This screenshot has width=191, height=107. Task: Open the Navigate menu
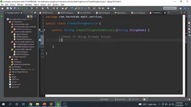tap(29, 5)
